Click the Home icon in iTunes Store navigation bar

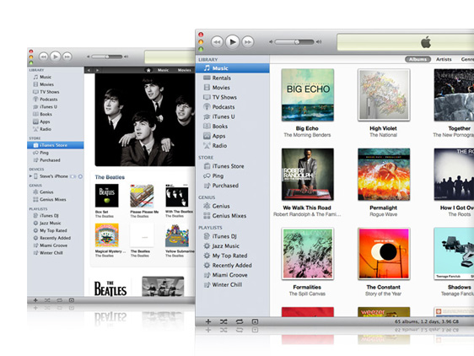coord(148,70)
